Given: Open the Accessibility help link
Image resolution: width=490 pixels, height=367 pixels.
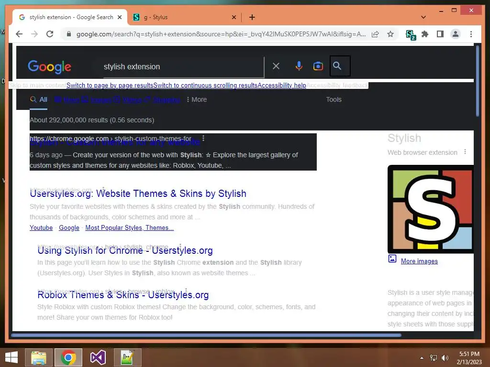Looking at the screenshot, I should click(x=282, y=85).
